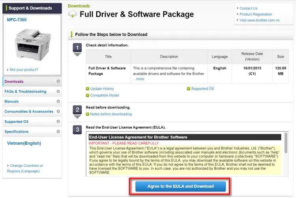Click the ...more description link
Screen dimensions: 296x198
click(x=139, y=79)
